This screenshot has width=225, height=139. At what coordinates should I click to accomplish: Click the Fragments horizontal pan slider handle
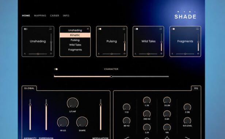185,54
